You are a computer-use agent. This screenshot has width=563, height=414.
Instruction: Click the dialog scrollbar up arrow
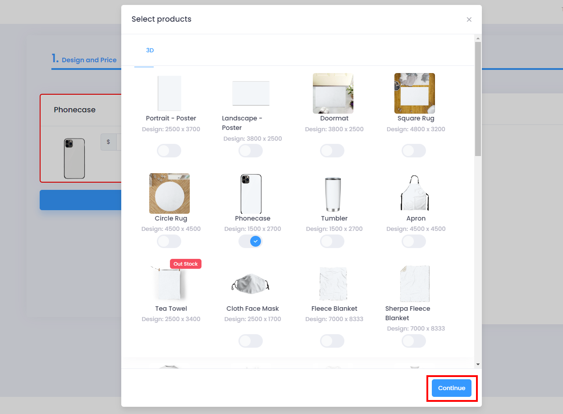478,39
